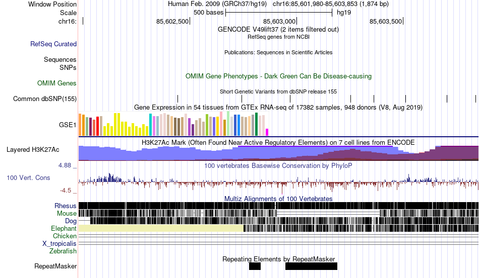This screenshot has width=479, height=278.
Task: Click the magenta bar in the GTEx expression chart
Action: click(267, 132)
